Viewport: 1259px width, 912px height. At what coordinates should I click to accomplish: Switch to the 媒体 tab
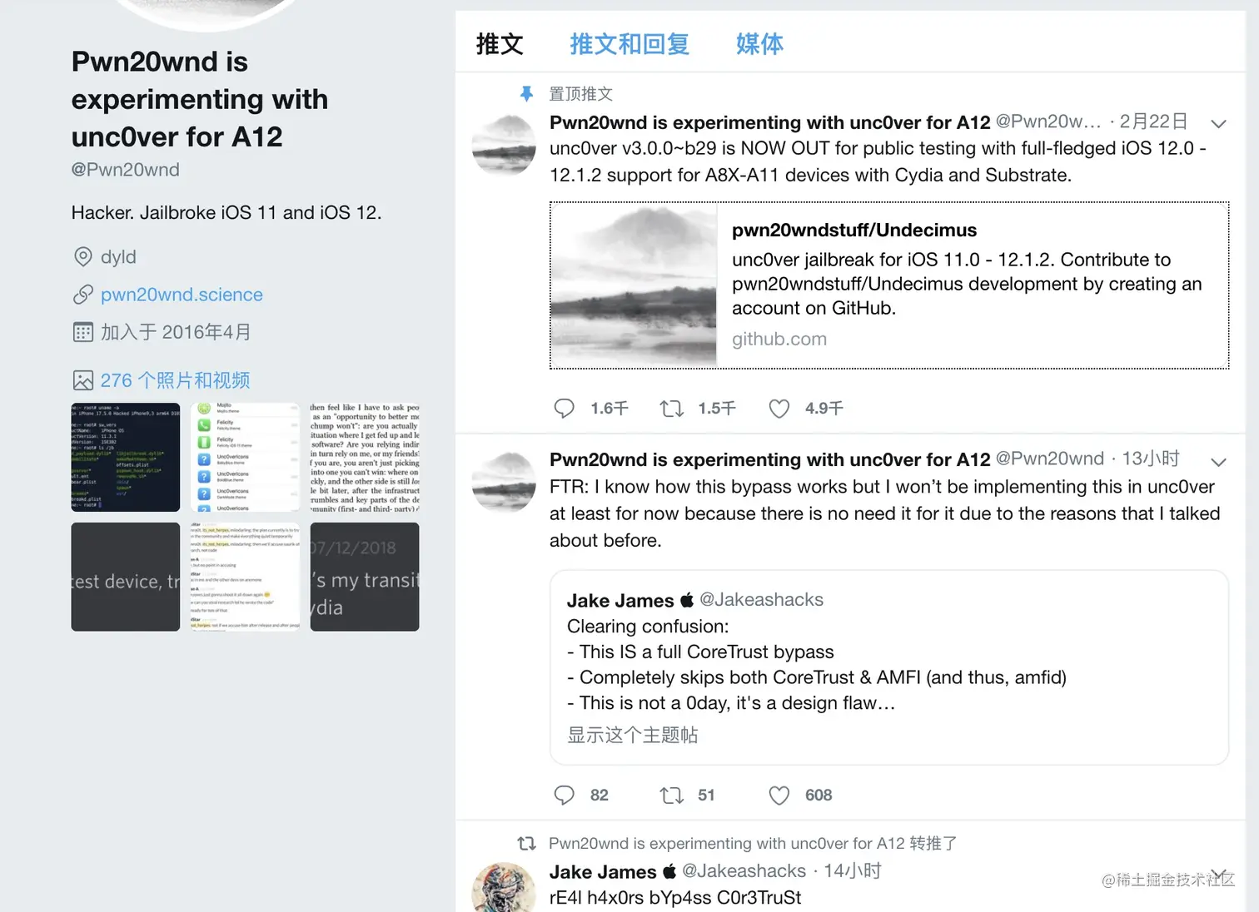coord(759,44)
